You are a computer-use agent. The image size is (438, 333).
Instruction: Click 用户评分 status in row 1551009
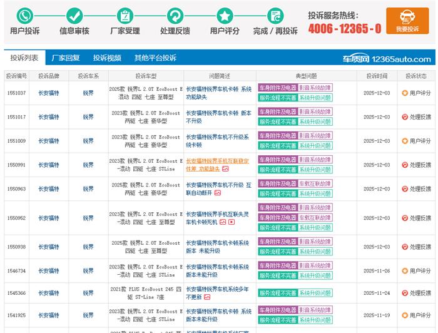click(416, 141)
